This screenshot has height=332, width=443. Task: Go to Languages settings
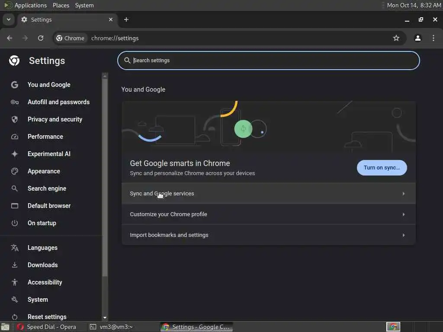[42, 248]
